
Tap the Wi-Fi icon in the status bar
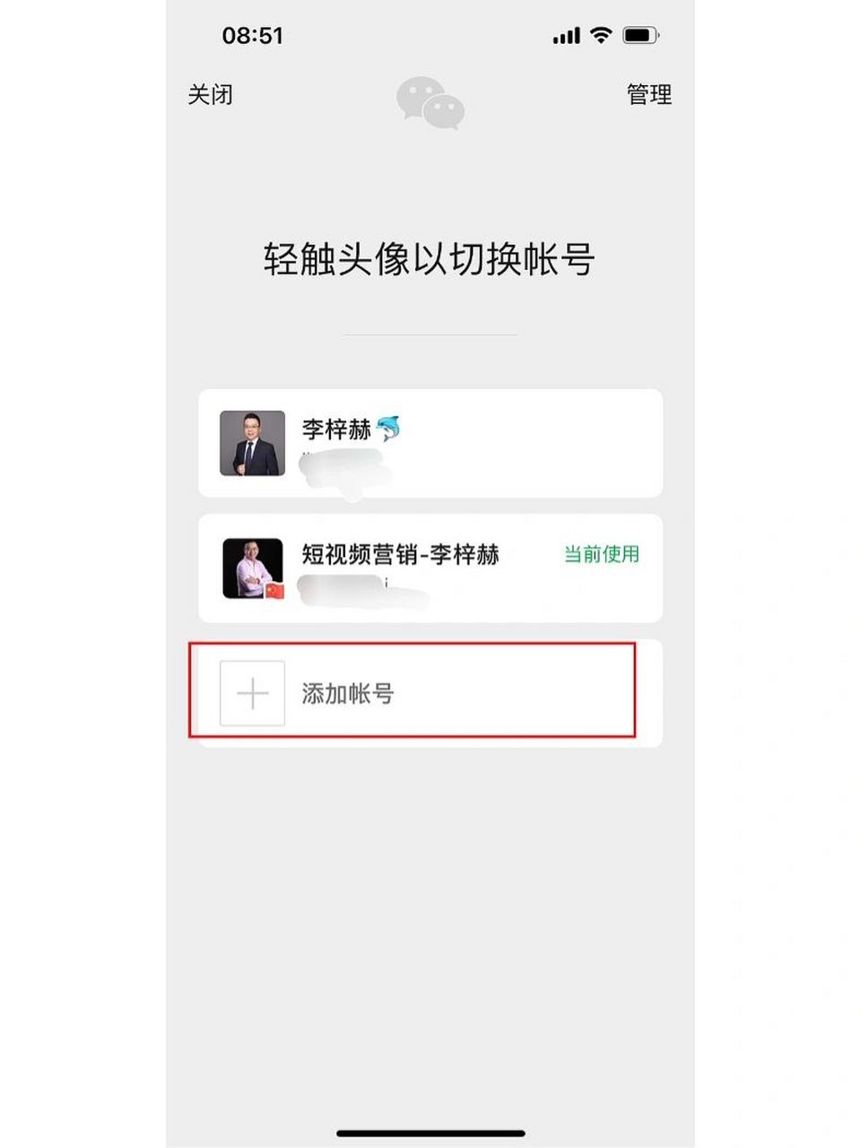pyautogui.click(x=602, y=35)
